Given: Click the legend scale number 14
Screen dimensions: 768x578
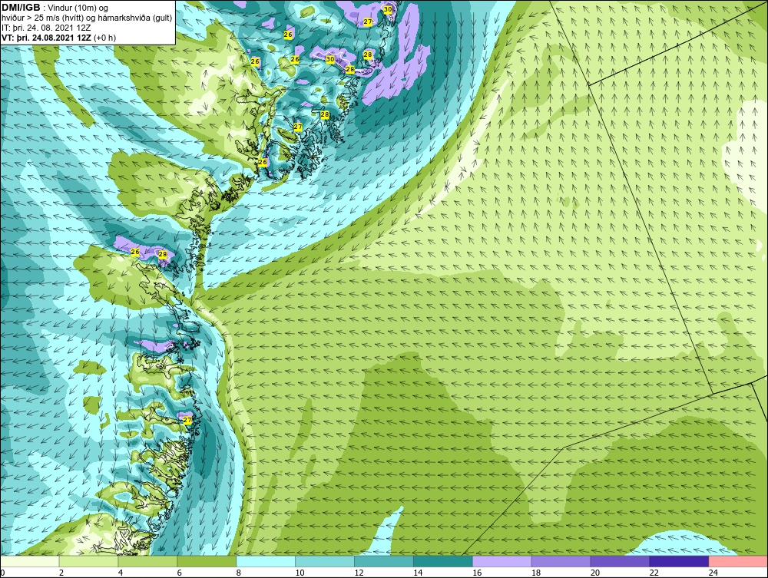Looking at the screenshot, I should point(418,573).
